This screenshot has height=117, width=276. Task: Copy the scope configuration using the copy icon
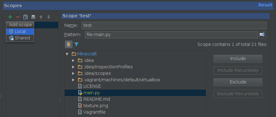pyautogui.click(x=26, y=17)
